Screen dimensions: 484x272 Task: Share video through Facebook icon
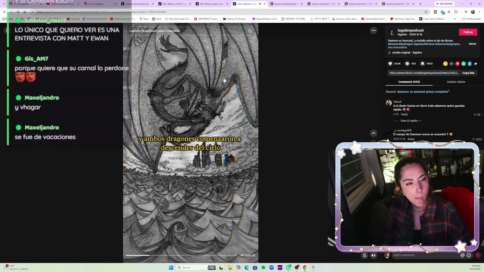coord(470,63)
